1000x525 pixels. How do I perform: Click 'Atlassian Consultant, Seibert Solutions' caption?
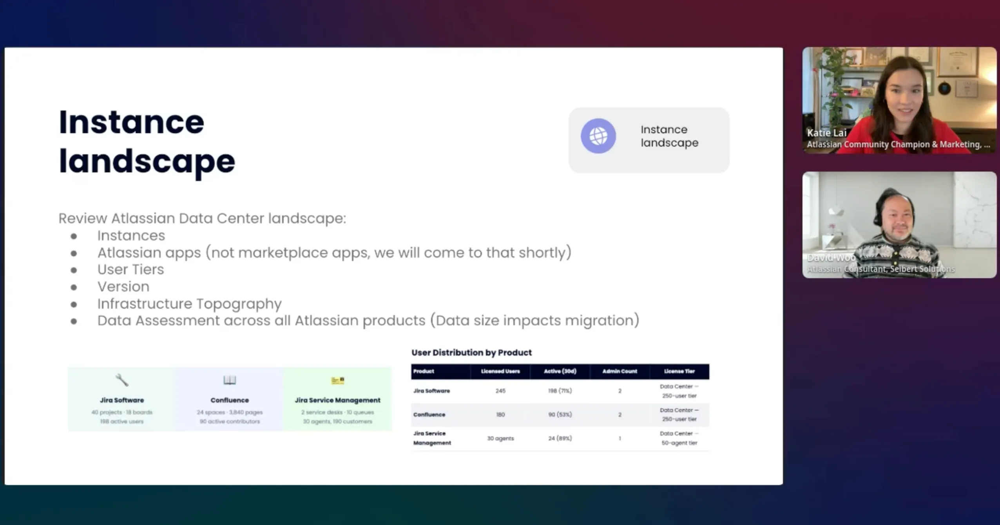pos(880,269)
